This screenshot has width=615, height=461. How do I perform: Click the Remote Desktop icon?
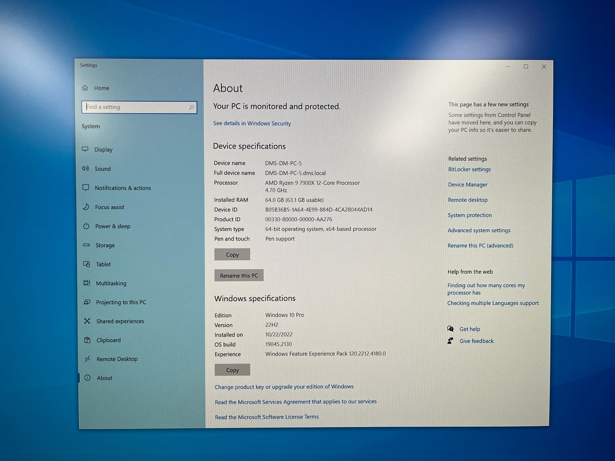(88, 359)
